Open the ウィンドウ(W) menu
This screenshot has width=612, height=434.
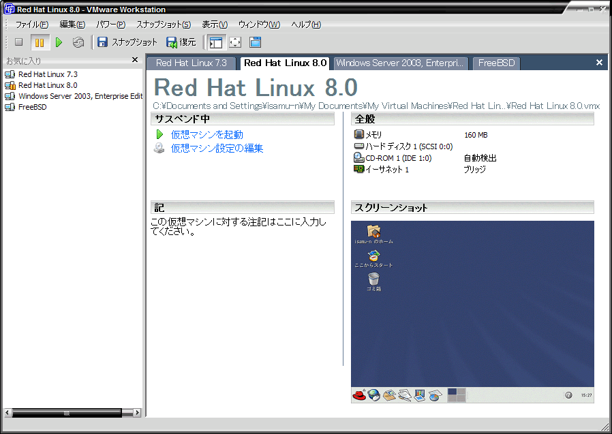tap(259, 25)
